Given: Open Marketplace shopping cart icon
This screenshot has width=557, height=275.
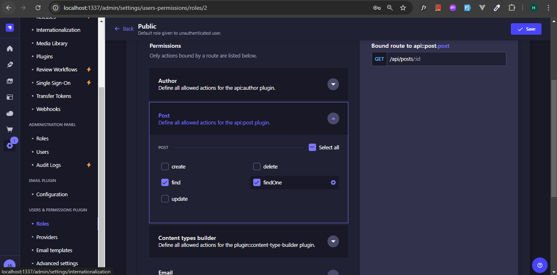Looking at the screenshot, I should pos(10,130).
